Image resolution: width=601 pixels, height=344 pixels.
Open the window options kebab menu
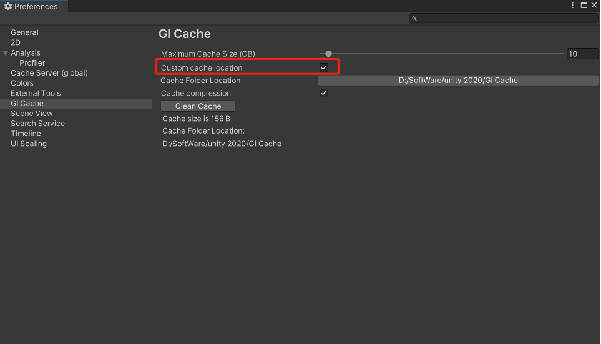(x=572, y=6)
